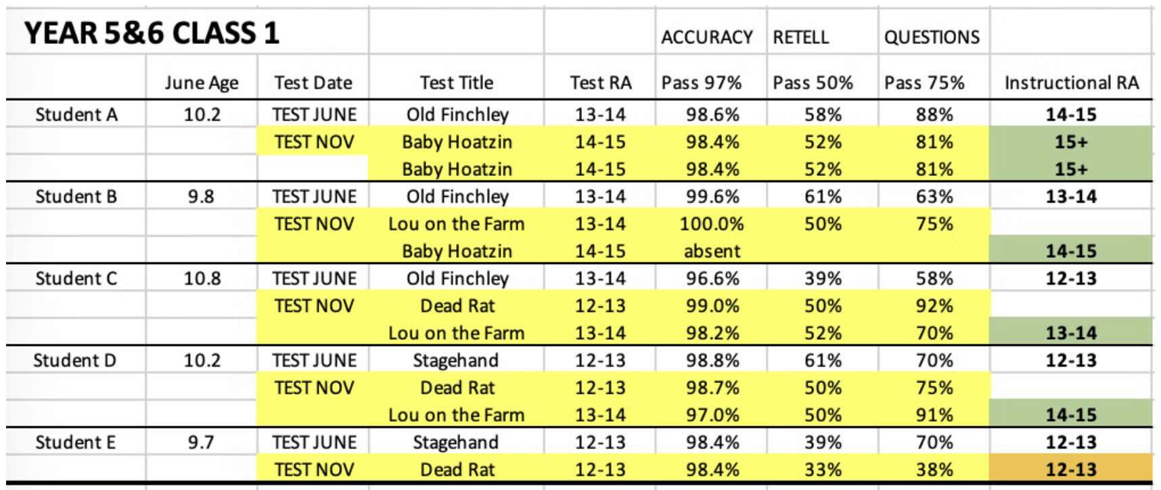Select the Test Date header cell

[313, 83]
